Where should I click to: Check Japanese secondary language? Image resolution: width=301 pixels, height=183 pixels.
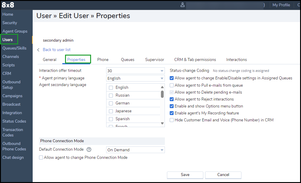coord(111,111)
